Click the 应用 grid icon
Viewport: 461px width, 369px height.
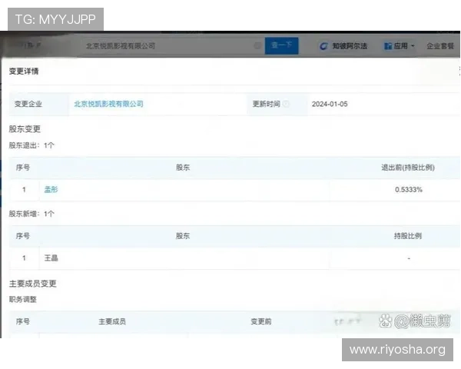coord(388,46)
